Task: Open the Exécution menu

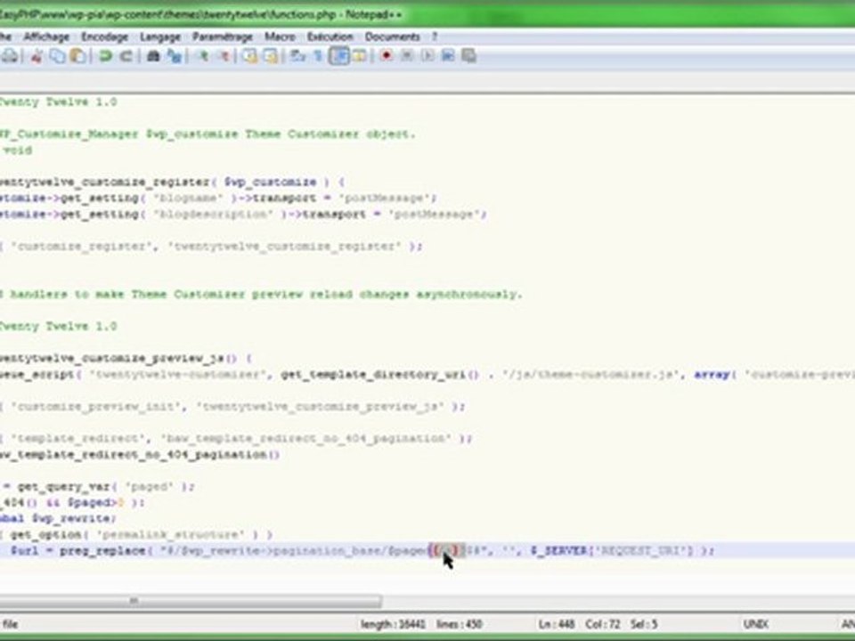Action: click(x=330, y=37)
